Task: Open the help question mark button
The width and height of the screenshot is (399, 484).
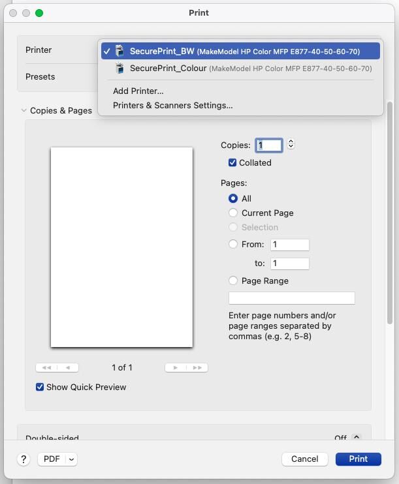Action: [x=24, y=459]
